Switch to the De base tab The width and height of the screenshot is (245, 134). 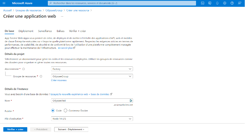point(9,31)
